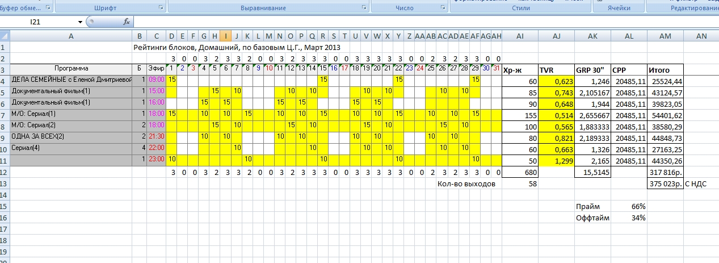Select 'Документальный фильм(1)' in the 15:00 row
Image resolution: width=719 pixels, height=263 pixels.
71,91
